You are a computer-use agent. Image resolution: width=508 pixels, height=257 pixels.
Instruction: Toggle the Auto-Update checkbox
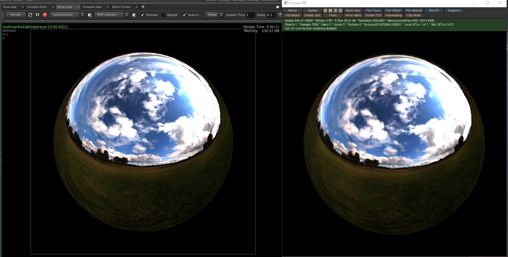184,15
